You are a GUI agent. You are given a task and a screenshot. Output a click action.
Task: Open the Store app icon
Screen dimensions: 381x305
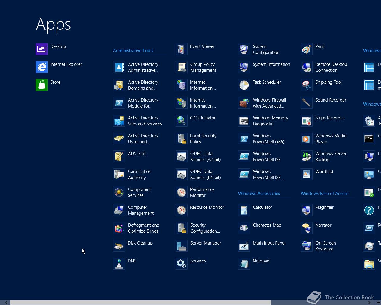click(42, 85)
